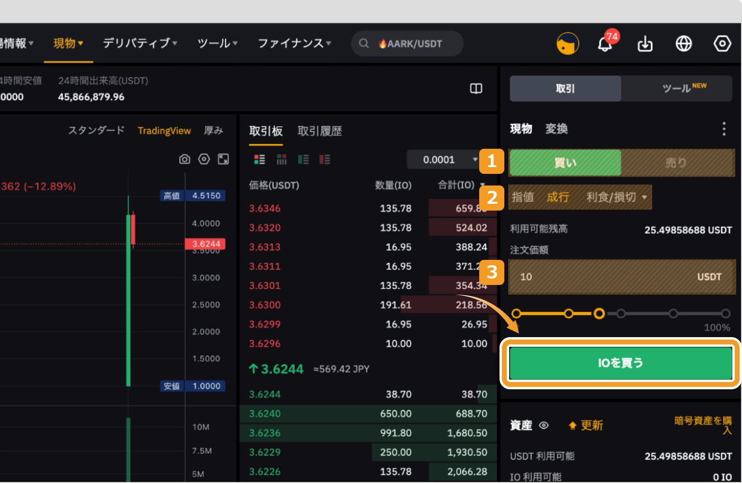The image size is (742, 483).
Task: Switch chart to TradingView
Action: pyautogui.click(x=164, y=131)
